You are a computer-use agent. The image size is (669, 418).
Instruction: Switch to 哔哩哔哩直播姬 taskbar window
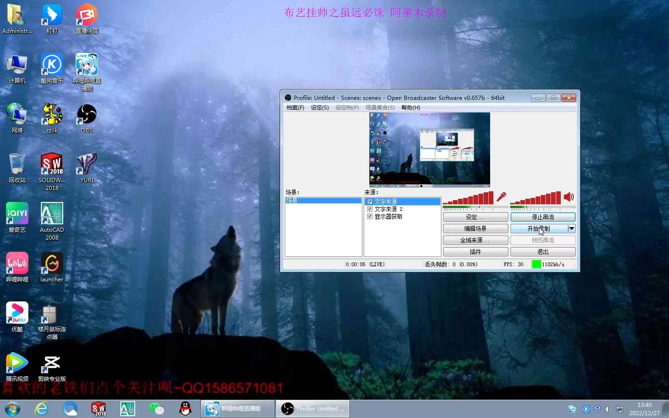(237, 409)
